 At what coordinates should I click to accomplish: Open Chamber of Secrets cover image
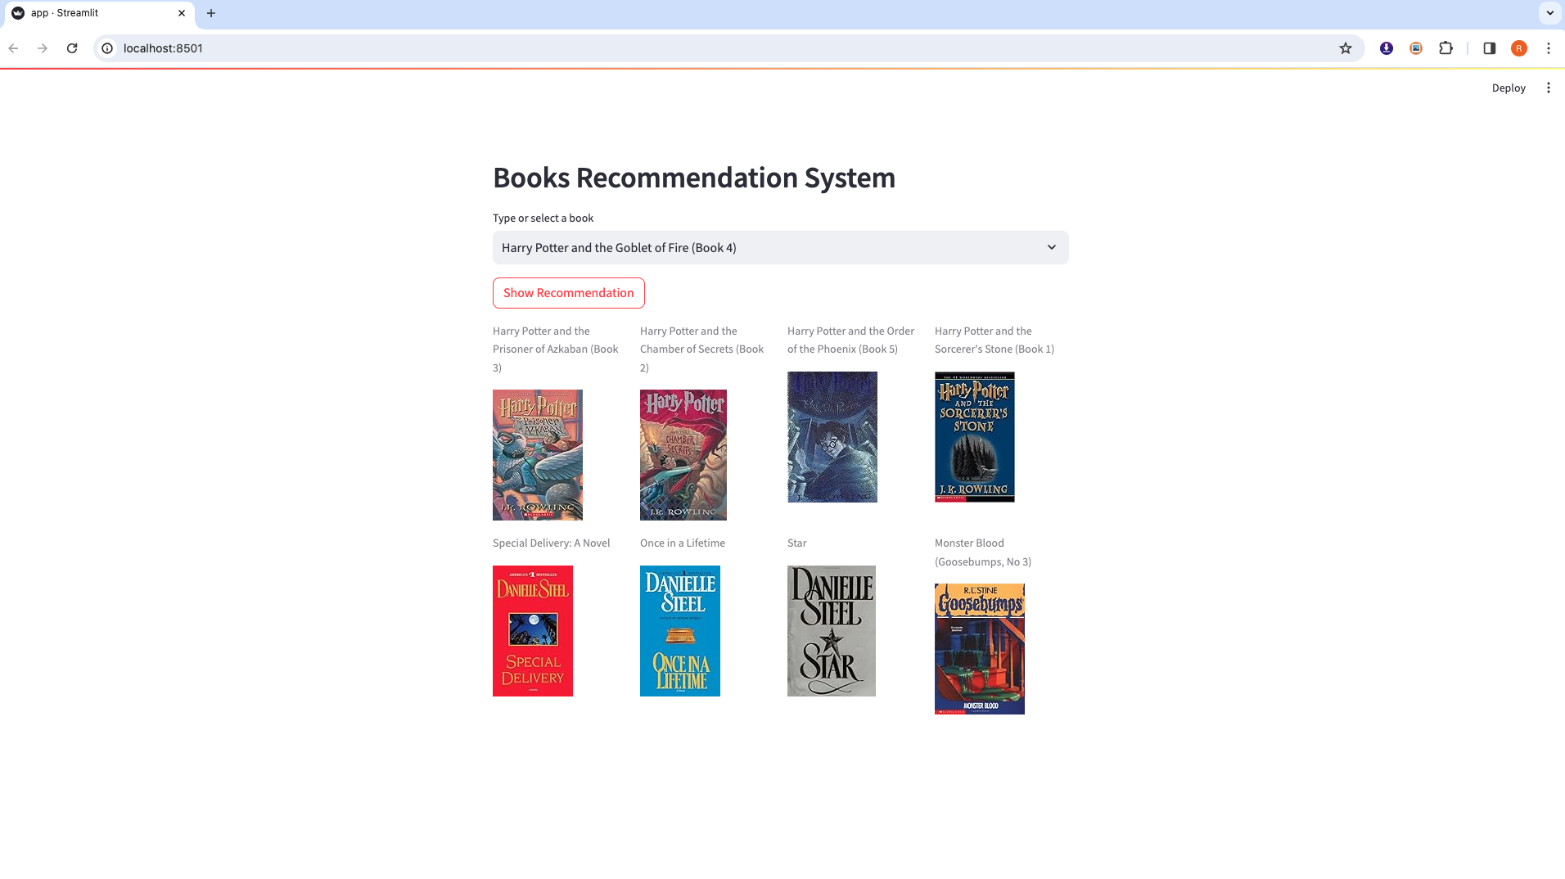point(683,455)
